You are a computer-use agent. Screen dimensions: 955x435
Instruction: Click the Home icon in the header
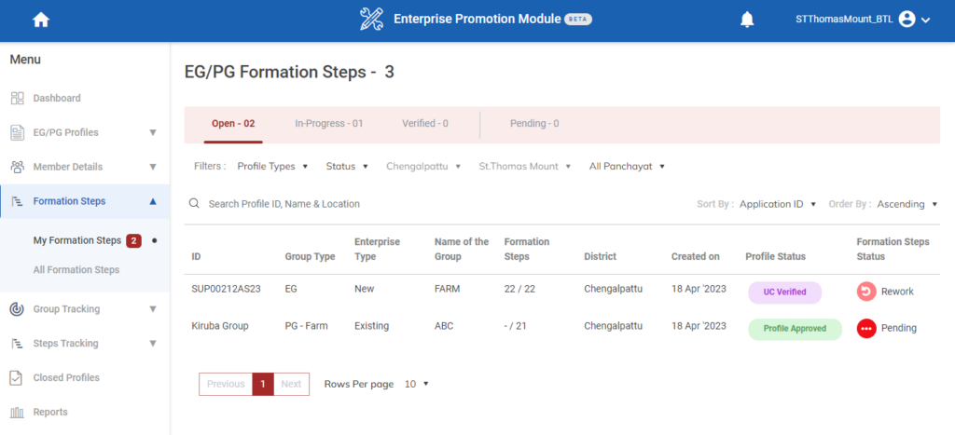40,20
